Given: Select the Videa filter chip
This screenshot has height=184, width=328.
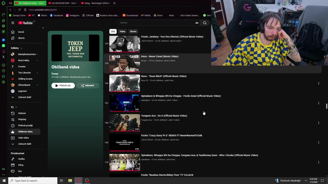Looking at the screenshot, I should tap(122, 31).
